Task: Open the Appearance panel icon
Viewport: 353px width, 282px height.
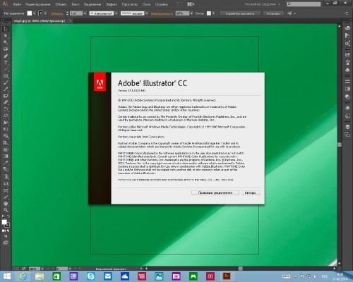Action: tap(347, 108)
